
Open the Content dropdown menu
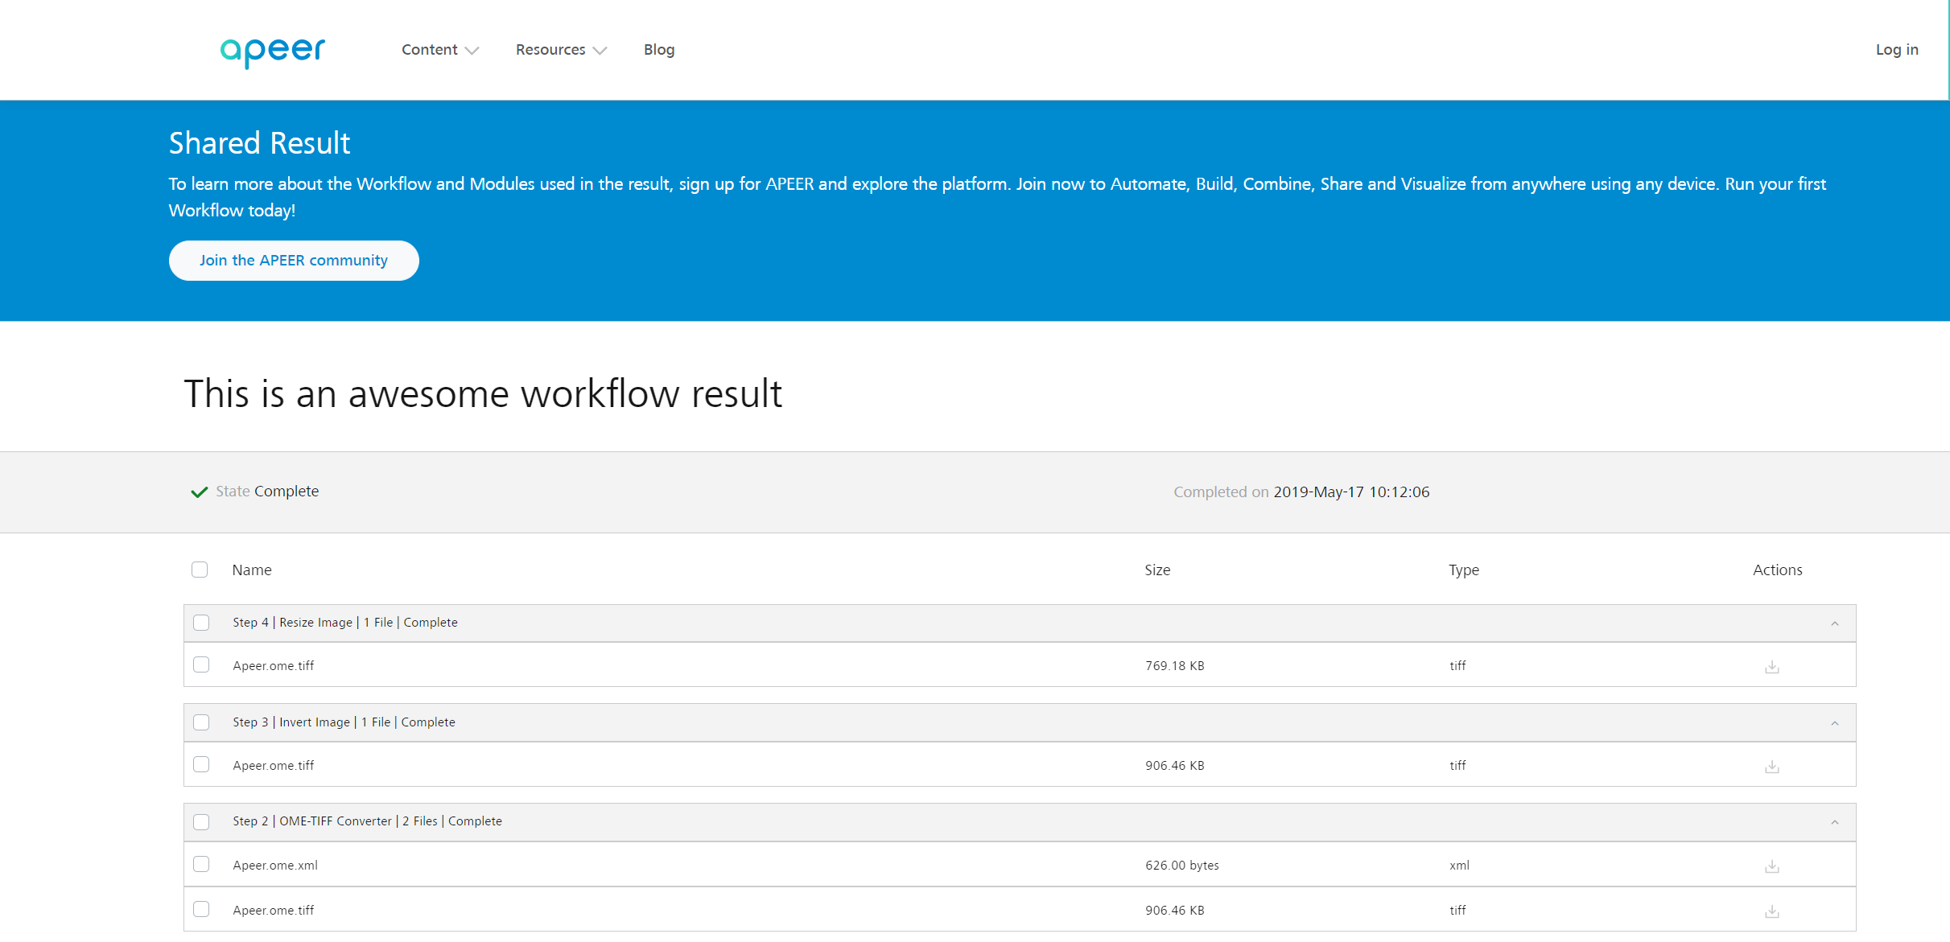coord(439,50)
